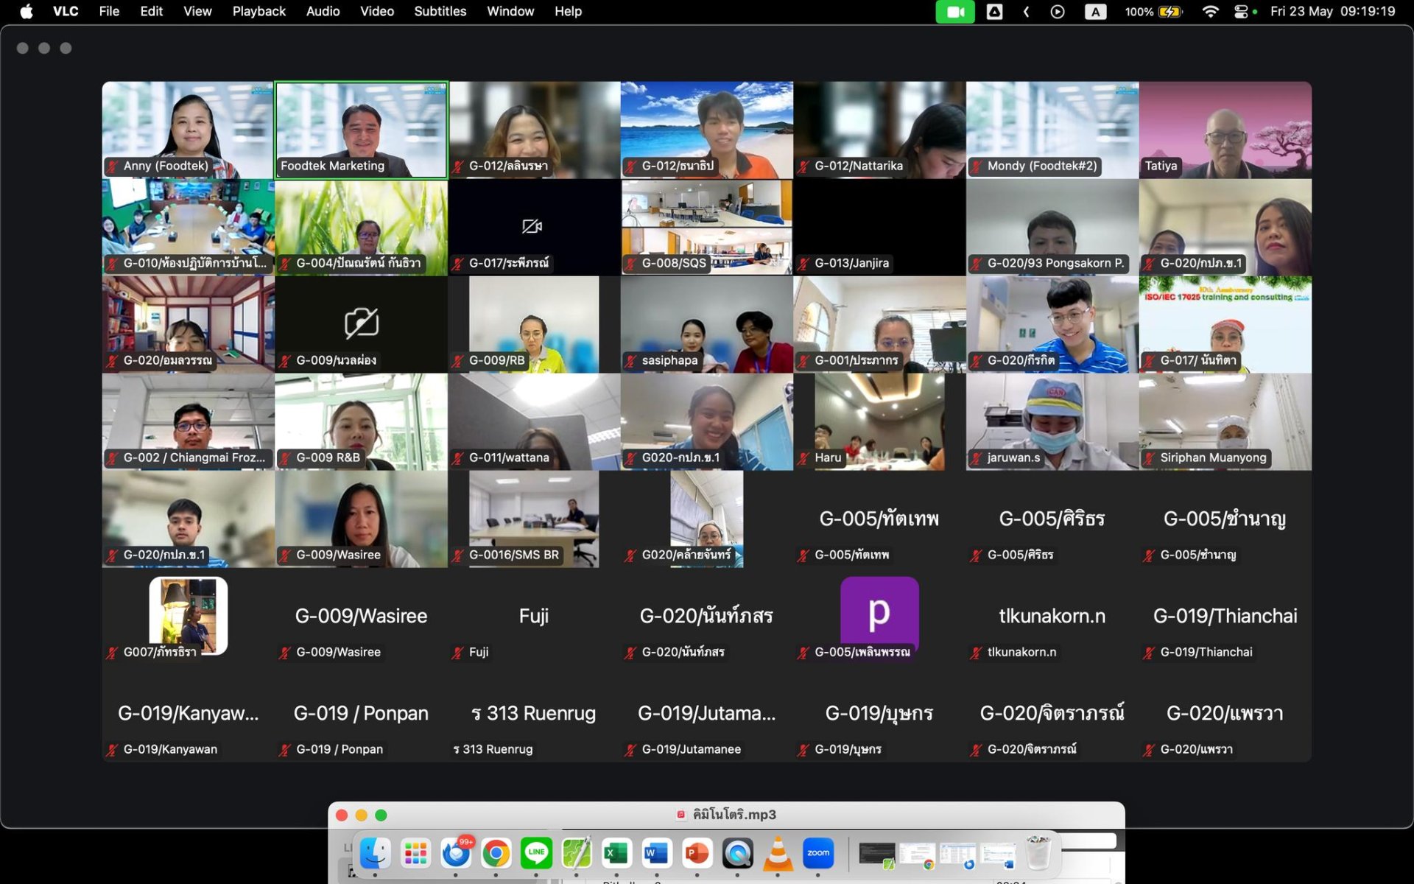Open the Video menu
This screenshot has width=1414, height=884.
[376, 11]
